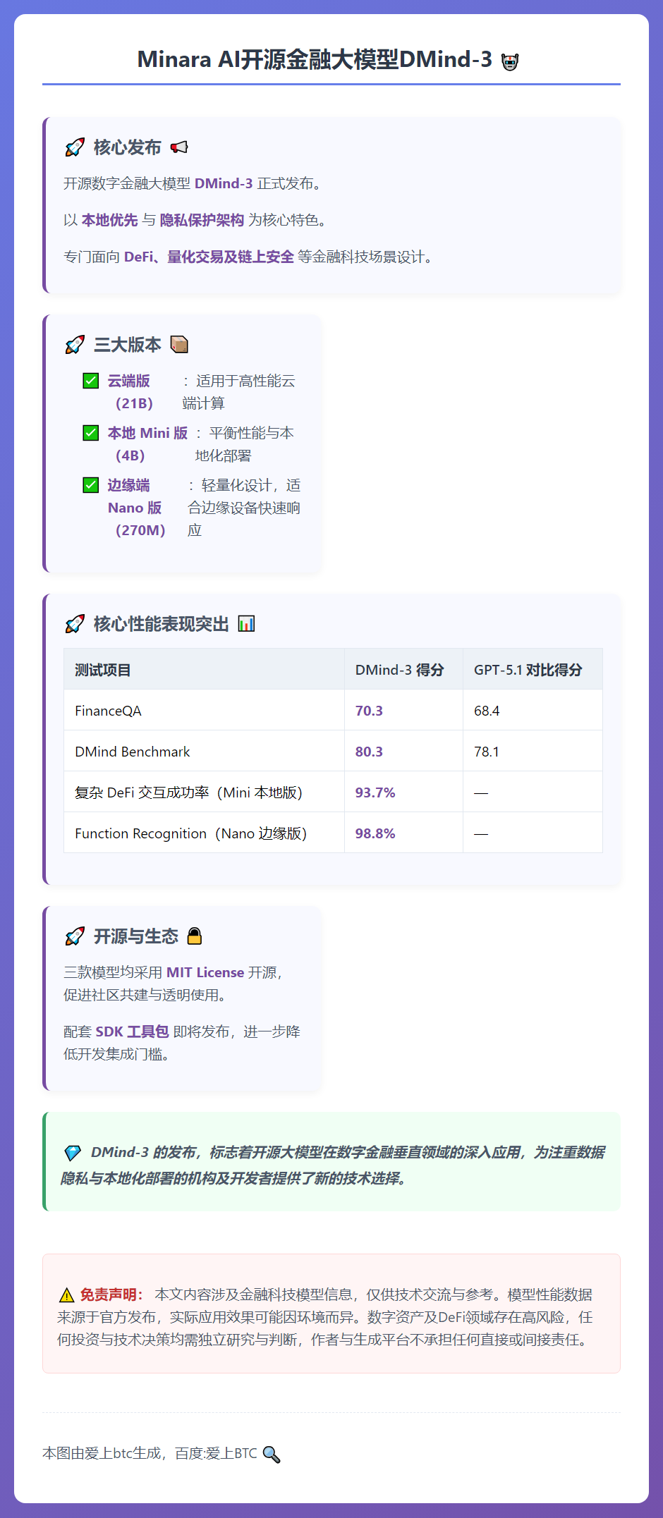Click the bold 隐私保护架构 text
This screenshot has height=1518, width=663.
(x=202, y=220)
